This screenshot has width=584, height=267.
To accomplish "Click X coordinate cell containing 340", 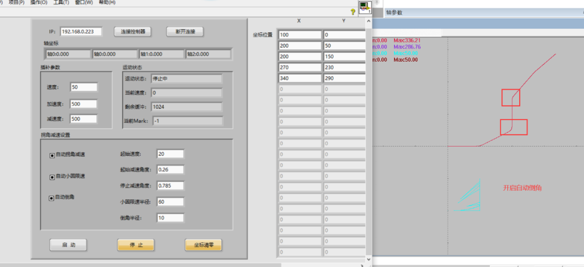I will pos(300,78).
